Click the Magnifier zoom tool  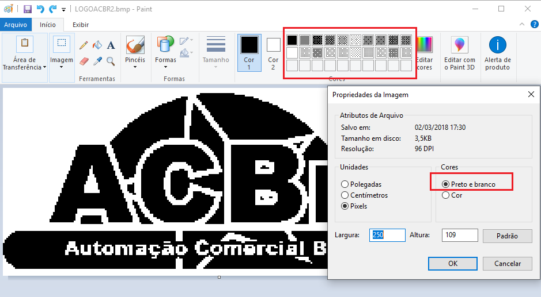coord(111,61)
